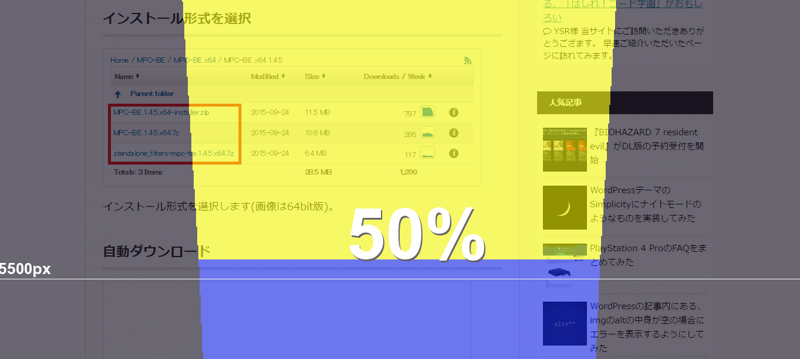Open the BIOHAZARD 7 DL版 article link

[x=646, y=146]
